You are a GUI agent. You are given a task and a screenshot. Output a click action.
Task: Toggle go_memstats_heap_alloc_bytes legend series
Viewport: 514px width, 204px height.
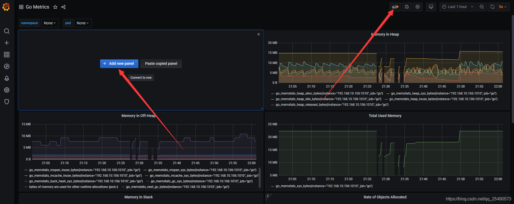pos(329,93)
